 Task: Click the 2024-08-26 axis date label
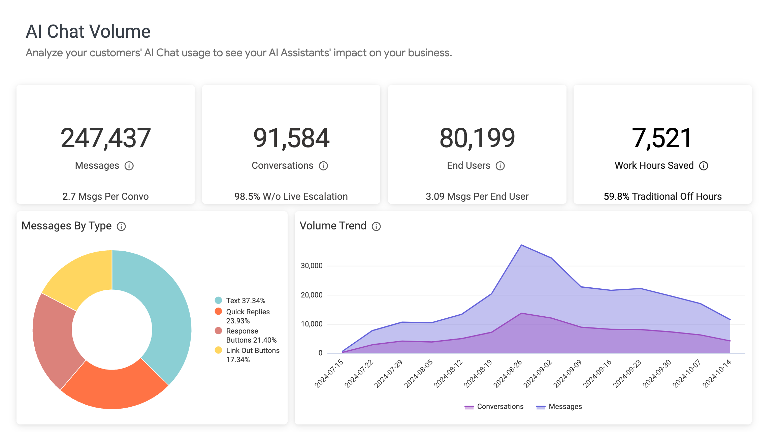click(x=508, y=373)
